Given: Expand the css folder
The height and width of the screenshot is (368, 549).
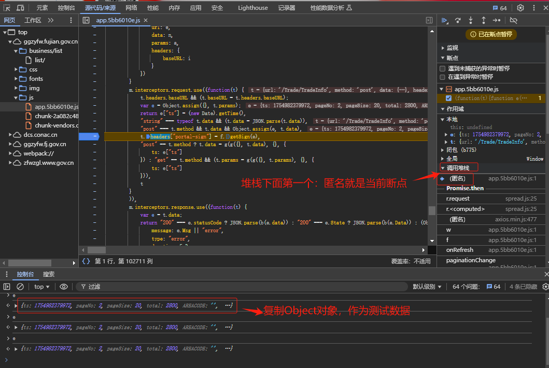Looking at the screenshot, I should pos(16,69).
